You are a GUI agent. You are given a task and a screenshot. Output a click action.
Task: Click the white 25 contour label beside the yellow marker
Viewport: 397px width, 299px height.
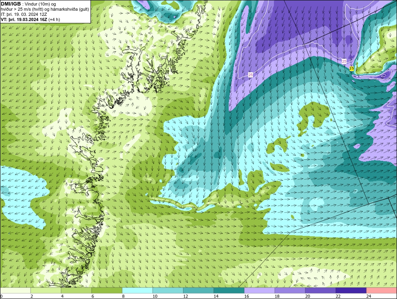(x=344, y=61)
